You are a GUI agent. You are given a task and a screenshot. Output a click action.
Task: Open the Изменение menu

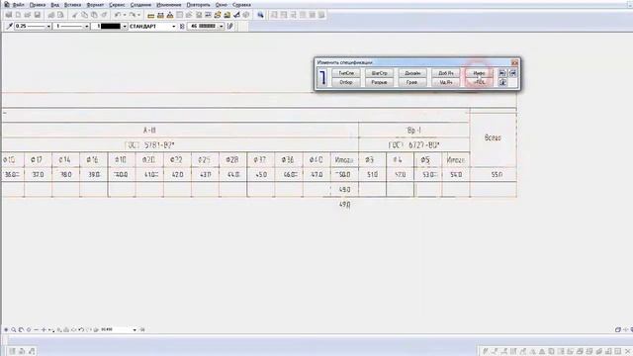[x=169, y=5]
